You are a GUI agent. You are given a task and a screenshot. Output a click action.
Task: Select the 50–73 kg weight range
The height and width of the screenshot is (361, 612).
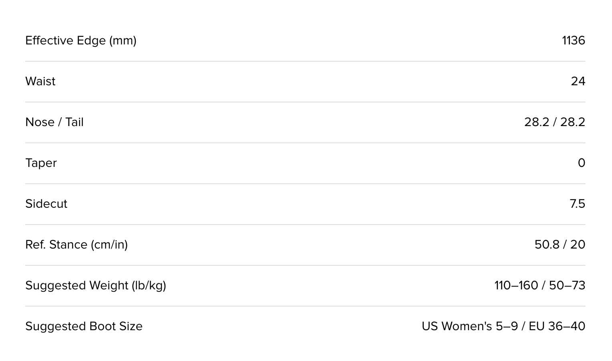[567, 286]
